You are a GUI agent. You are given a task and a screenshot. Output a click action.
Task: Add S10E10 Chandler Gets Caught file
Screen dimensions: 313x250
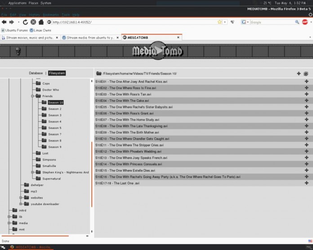coord(307,138)
